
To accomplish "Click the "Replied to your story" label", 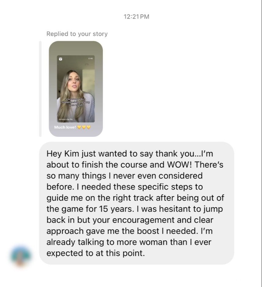I will (77, 34).
